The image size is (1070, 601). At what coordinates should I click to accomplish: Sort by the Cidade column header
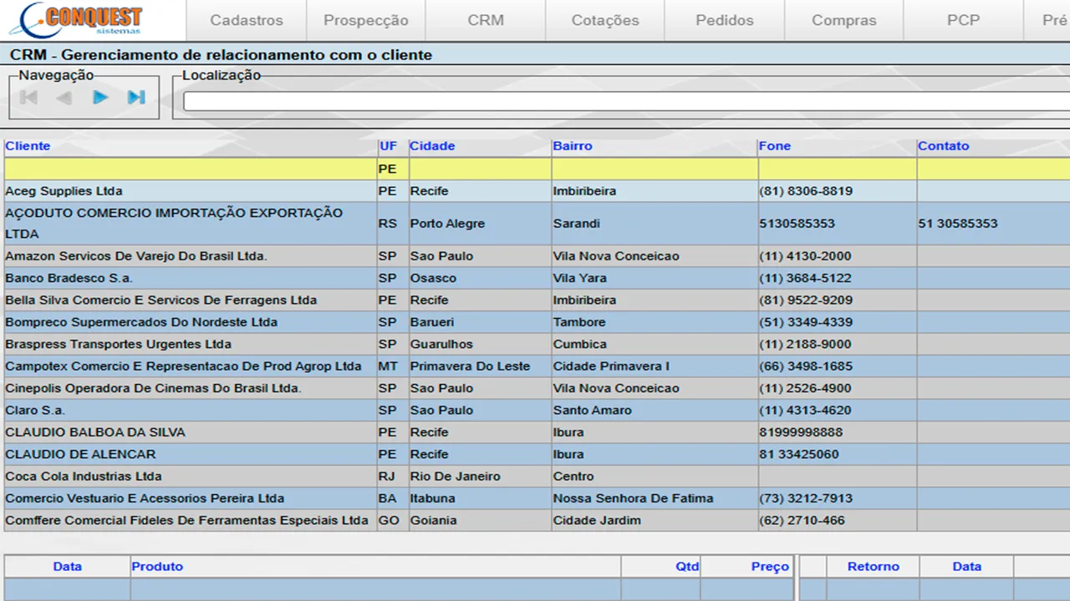click(432, 146)
